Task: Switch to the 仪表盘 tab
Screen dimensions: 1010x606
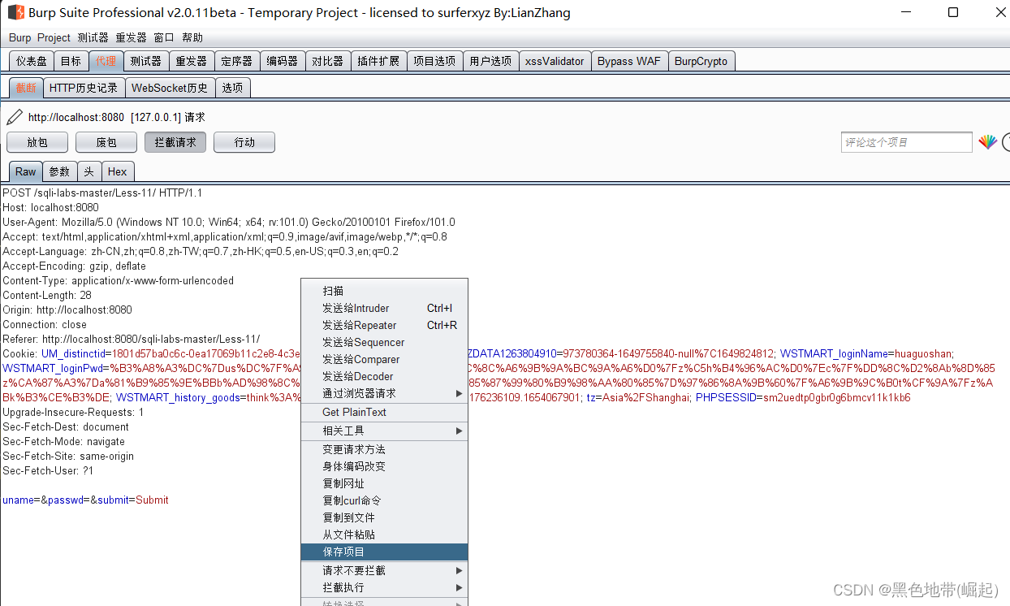Action: click(32, 61)
